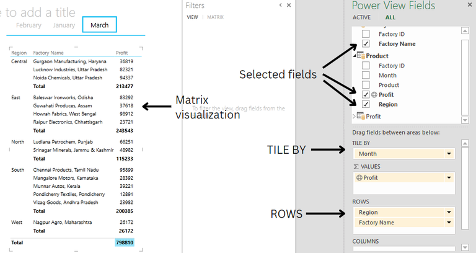This screenshot has width=476, height=253.
Task: Click Gurgaon Manufacturing, Haryana row
Action: point(70,61)
